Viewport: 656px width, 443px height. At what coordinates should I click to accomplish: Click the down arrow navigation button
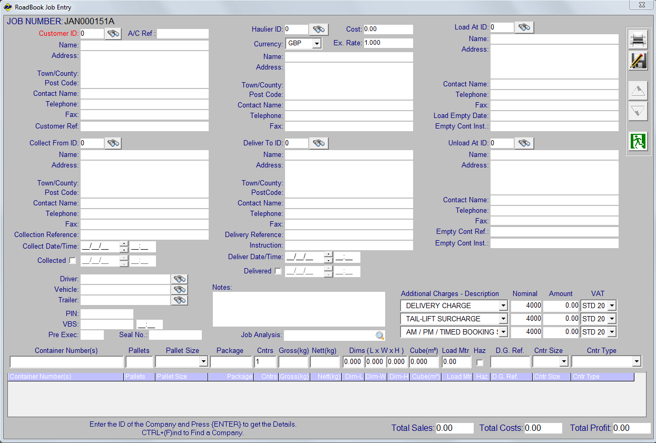tap(638, 112)
